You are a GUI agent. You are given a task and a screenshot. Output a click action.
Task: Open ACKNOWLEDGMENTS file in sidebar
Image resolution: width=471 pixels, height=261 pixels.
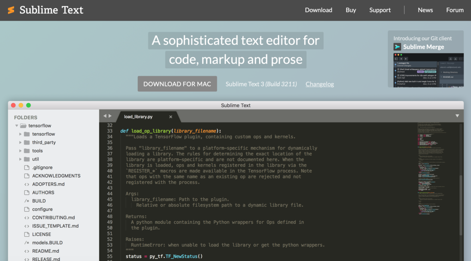[x=57, y=176]
